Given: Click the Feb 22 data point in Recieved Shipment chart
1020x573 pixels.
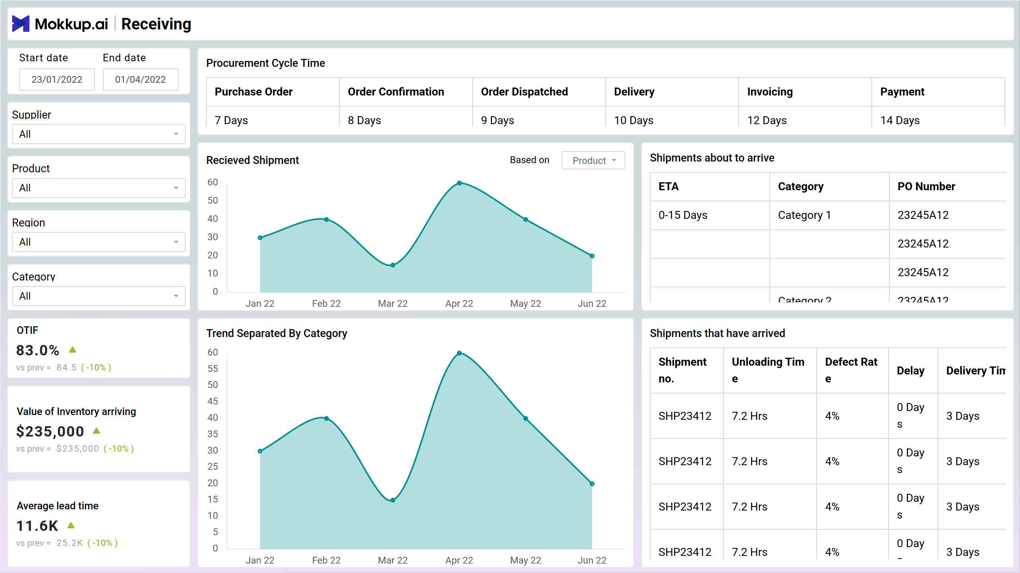Looking at the screenshot, I should (326, 220).
